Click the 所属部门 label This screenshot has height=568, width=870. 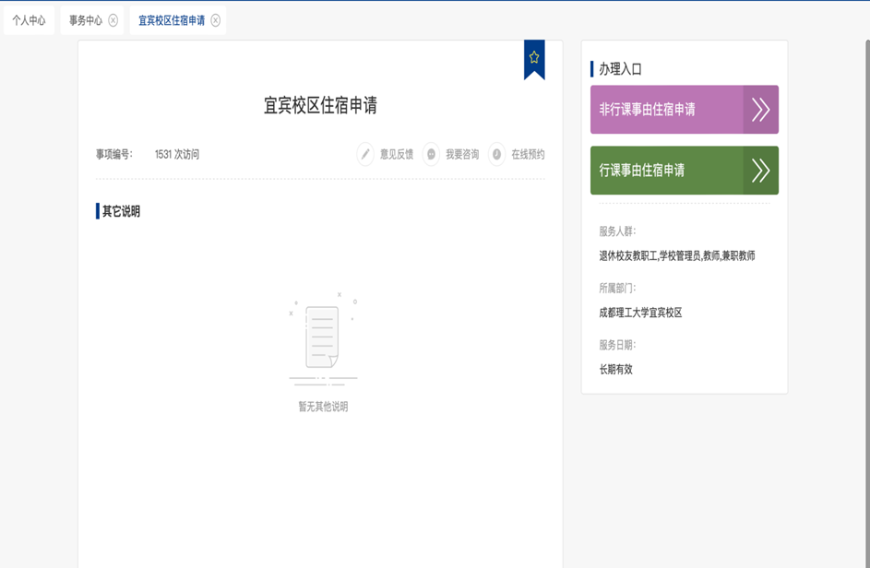click(x=617, y=288)
